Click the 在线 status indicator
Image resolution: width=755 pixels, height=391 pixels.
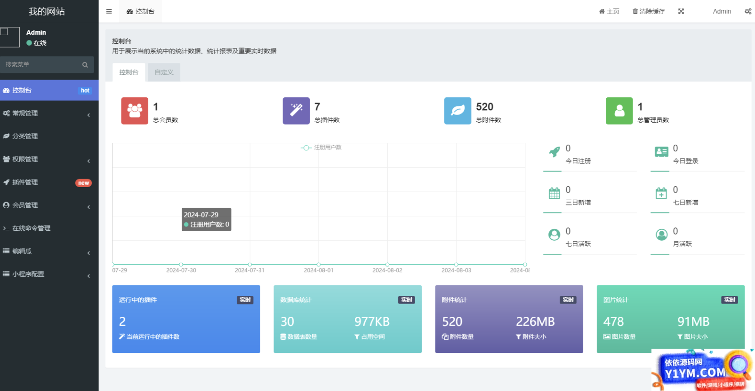[x=36, y=43]
